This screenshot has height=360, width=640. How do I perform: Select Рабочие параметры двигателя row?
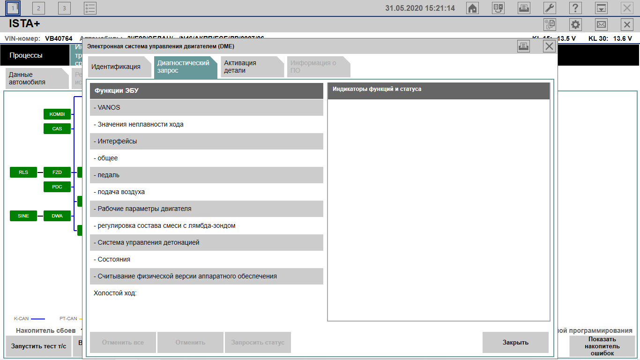[x=207, y=209]
